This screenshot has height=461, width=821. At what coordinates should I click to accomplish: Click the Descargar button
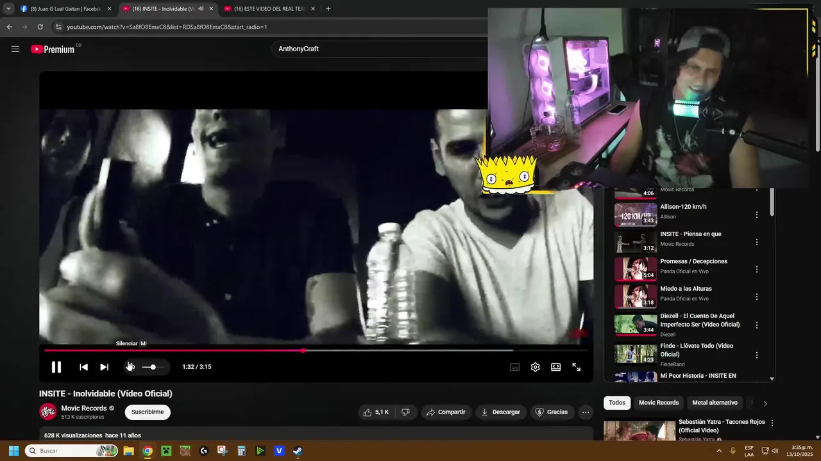pos(500,412)
